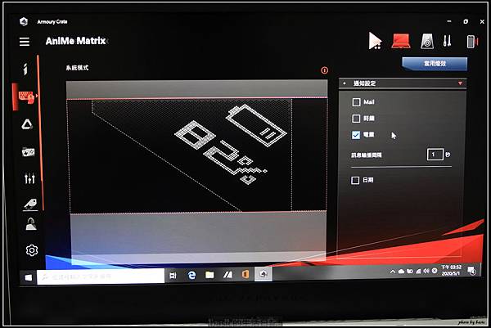Open the speaker icon in top toolbar
491x328 pixels.
point(427,41)
